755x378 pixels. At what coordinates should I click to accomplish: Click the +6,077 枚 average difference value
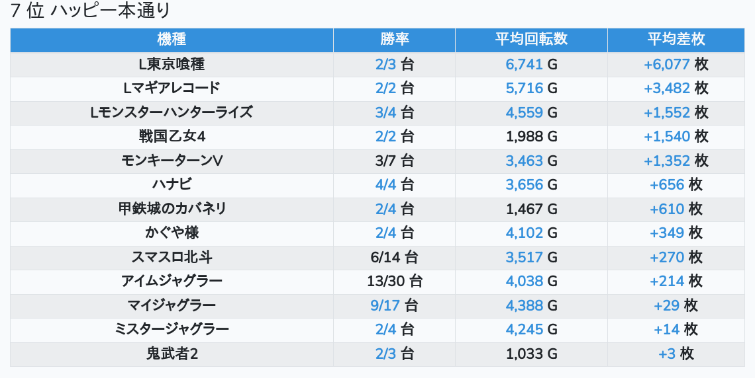click(x=676, y=64)
